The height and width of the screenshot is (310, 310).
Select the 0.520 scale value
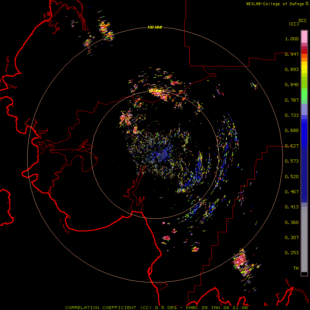coord(292,177)
